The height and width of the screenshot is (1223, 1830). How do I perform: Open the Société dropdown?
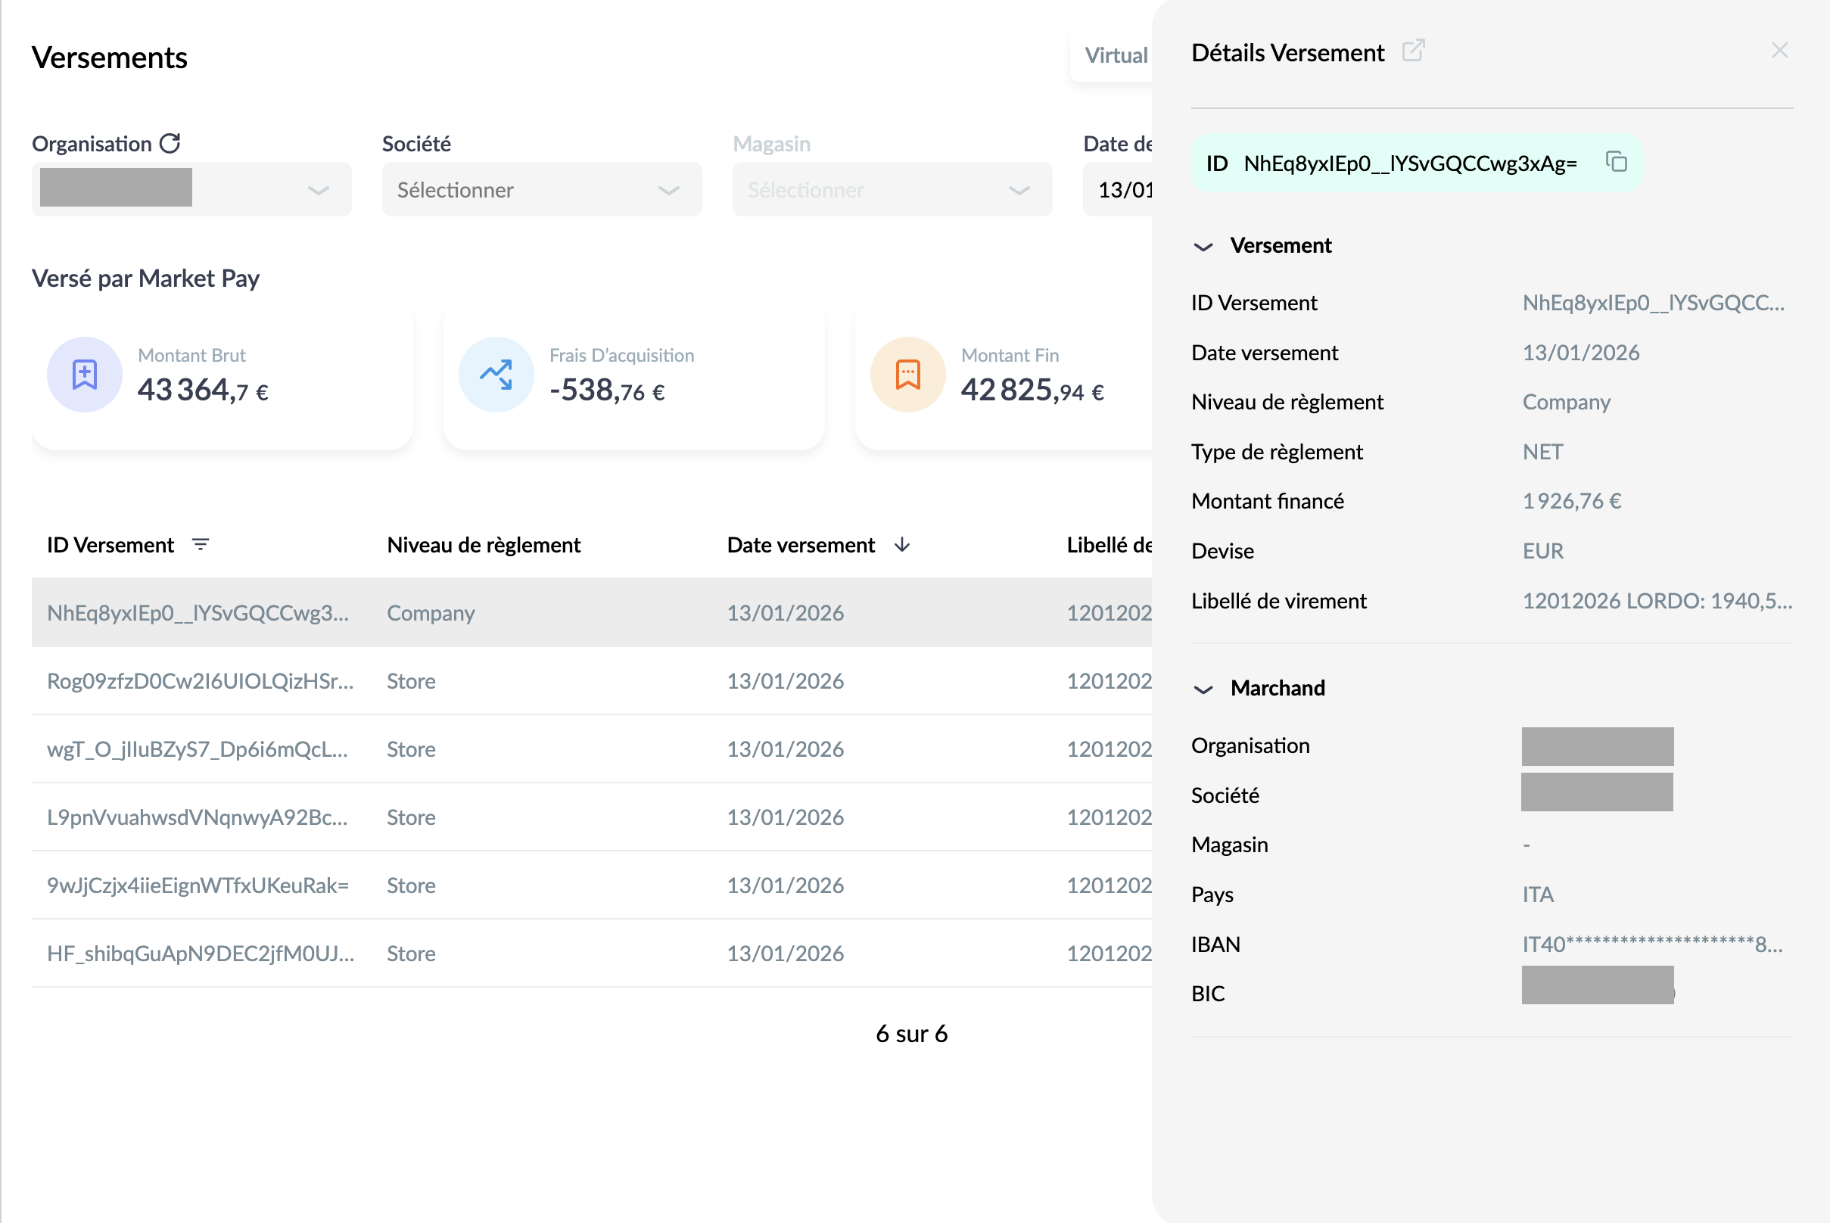541,189
